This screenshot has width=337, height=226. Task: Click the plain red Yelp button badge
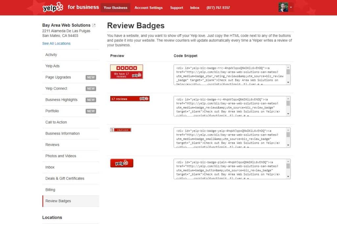tap(122, 163)
